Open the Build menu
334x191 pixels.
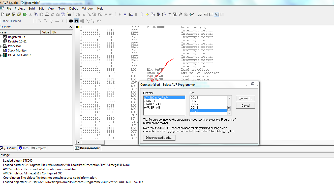(x=32, y=8)
